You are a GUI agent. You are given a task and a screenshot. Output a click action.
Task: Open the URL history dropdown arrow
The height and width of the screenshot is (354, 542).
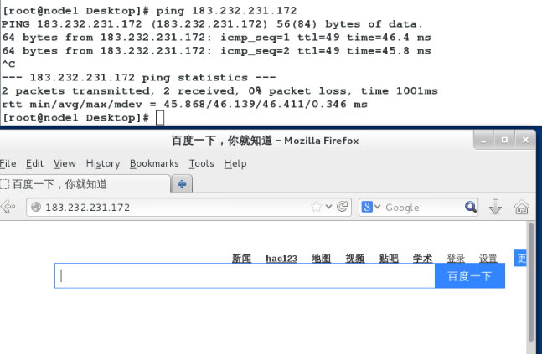tap(328, 207)
